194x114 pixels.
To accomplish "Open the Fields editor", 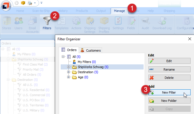I will [x=131, y=24].
